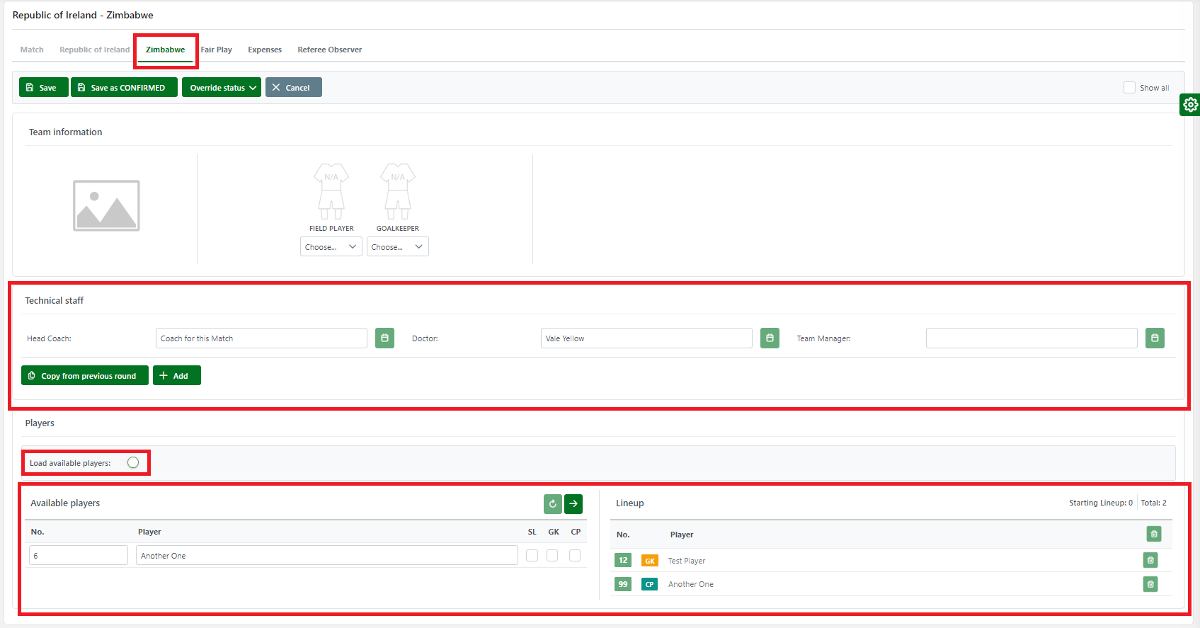Open the Goalkeeper kit dropdown
The width and height of the screenshot is (1200, 628).
tap(397, 247)
